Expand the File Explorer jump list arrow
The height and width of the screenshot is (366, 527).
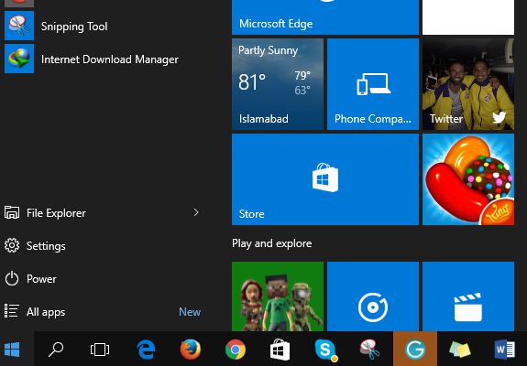coord(196,212)
